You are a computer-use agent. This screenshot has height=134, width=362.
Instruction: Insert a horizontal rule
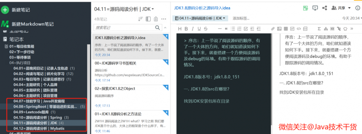tap(220, 29)
